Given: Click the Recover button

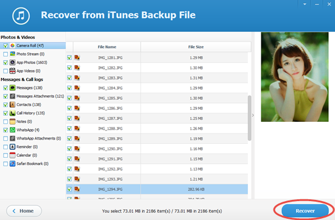Looking at the screenshot, I should pyautogui.click(x=305, y=211).
